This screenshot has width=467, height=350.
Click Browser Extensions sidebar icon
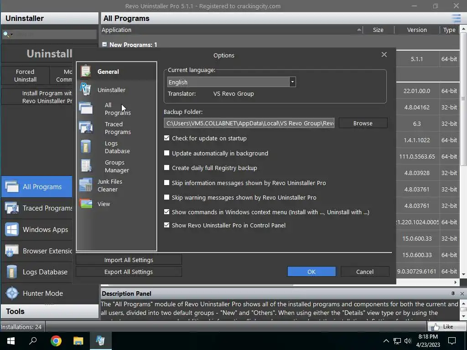(x=12, y=251)
